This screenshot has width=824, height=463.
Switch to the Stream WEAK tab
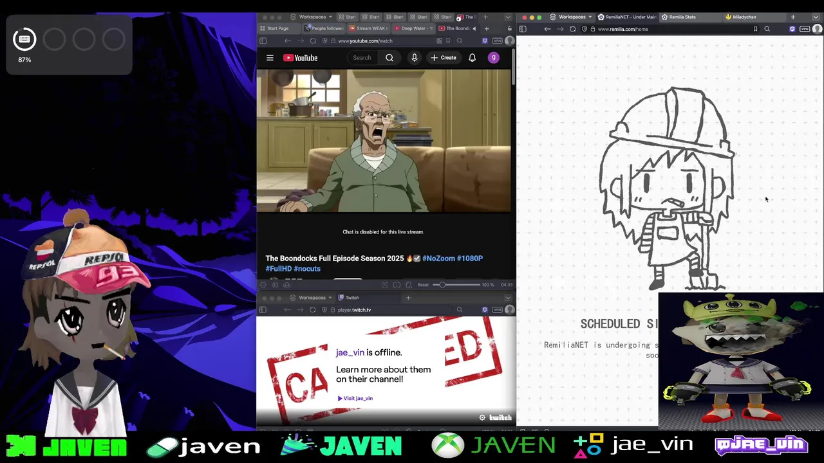point(368,28)
